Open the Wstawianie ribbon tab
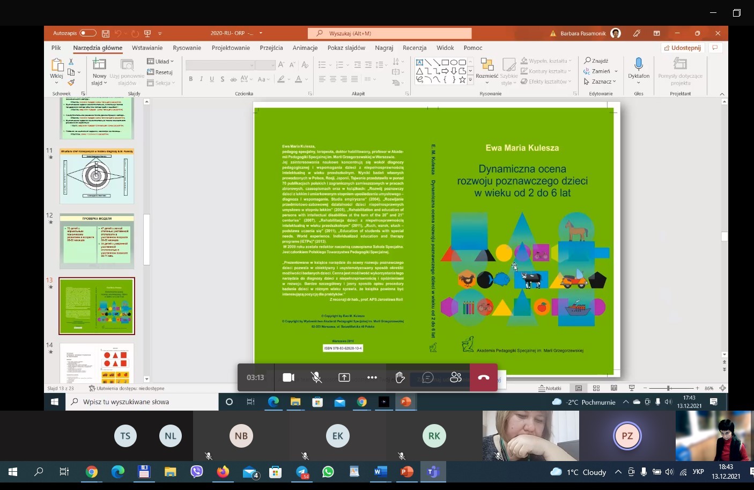The width and height of the screenshot is (754, 490). click(147, 48)
